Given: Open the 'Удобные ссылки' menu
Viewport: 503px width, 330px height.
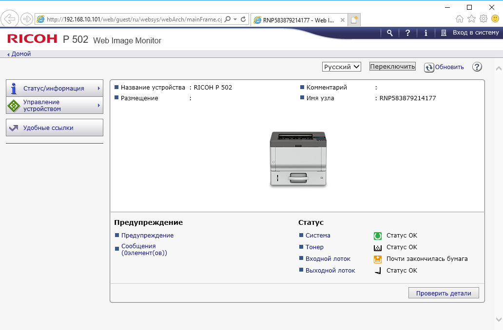Looking at the screenshot, I should click(x=55, y=128).
